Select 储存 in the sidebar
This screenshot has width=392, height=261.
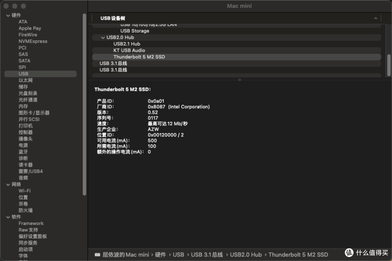tap(23, 87)
